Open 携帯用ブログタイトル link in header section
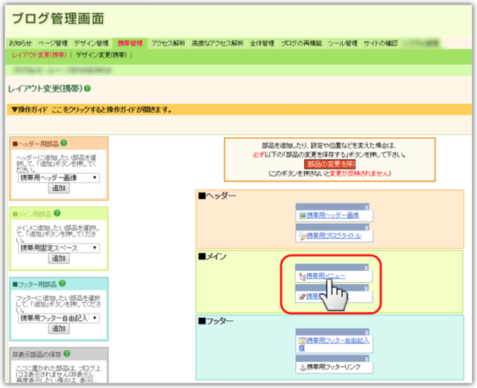Viewport: 477px width, 388px height. pyautogui.click(x=333, y=236)
